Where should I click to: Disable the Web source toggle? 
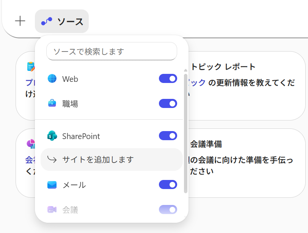click(x=168, y=79)
